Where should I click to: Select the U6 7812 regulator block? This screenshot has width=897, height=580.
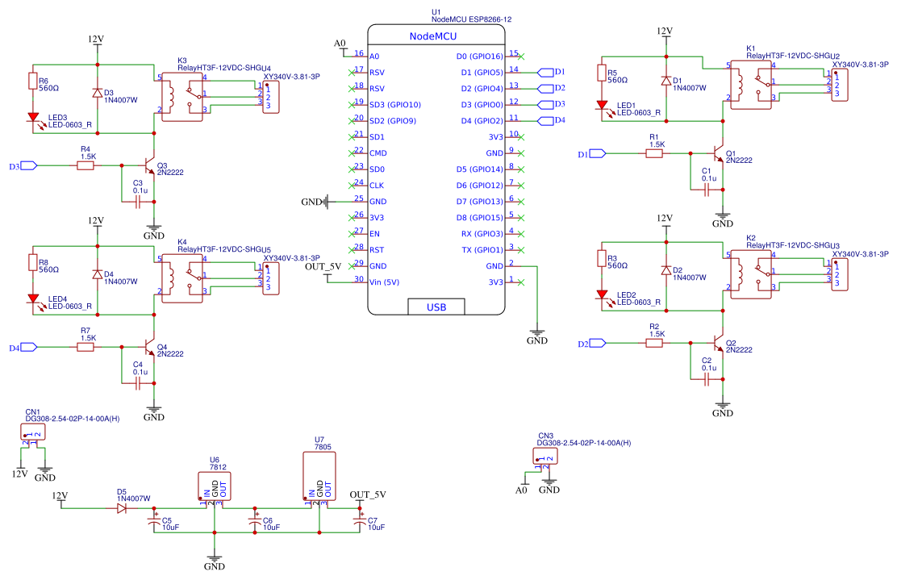[x=215, y=486]
